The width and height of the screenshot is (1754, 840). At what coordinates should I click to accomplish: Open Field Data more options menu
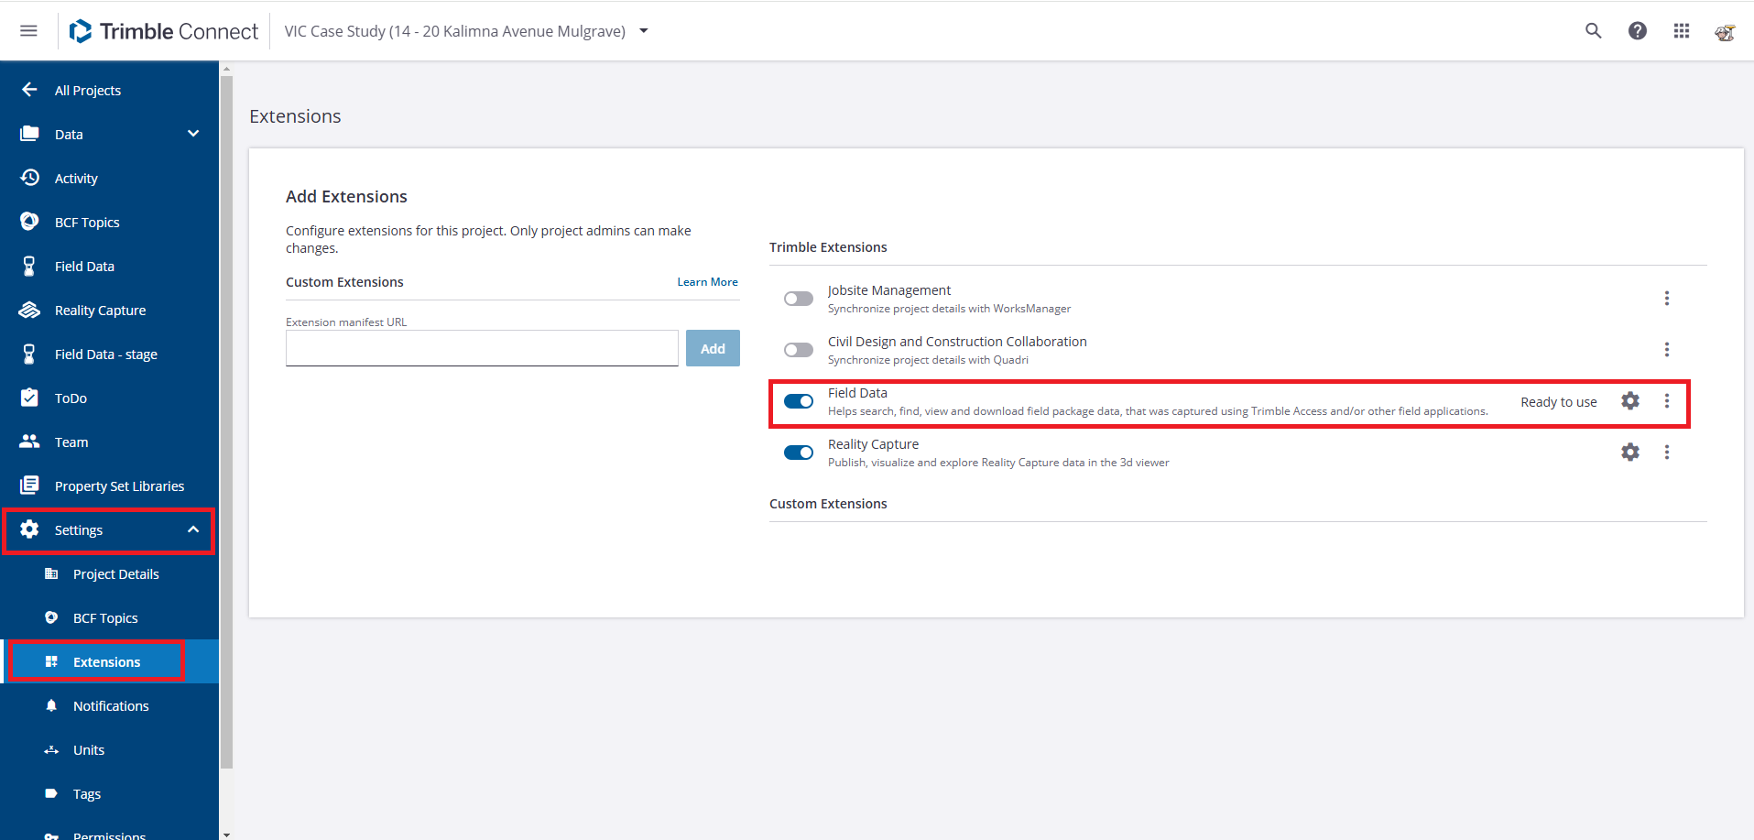(x=1667, y=401)
